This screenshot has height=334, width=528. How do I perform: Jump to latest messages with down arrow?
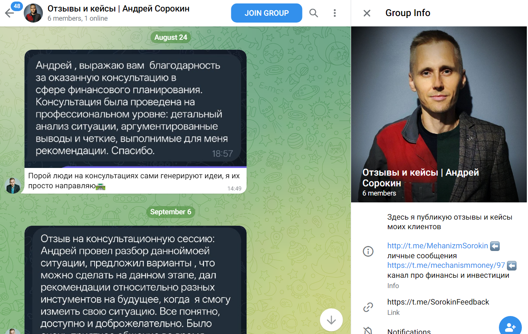click(x=331, y=320)
